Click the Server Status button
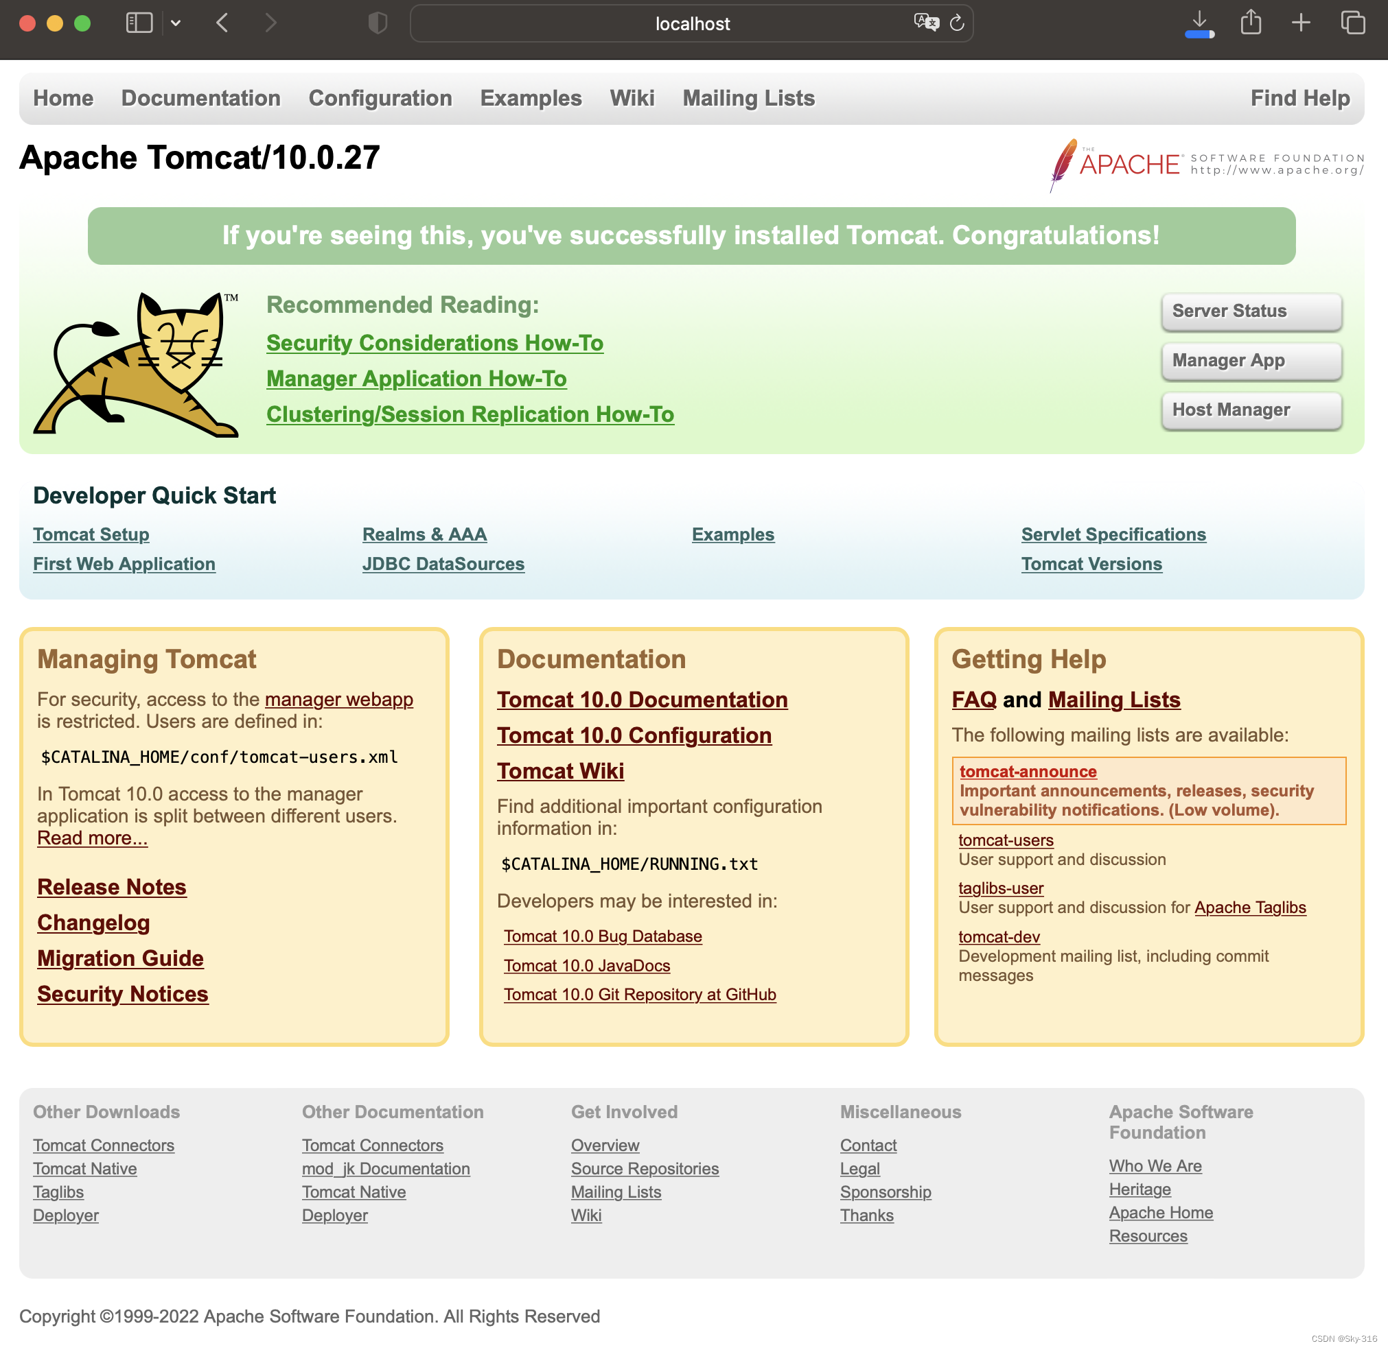 point(1252,311)
